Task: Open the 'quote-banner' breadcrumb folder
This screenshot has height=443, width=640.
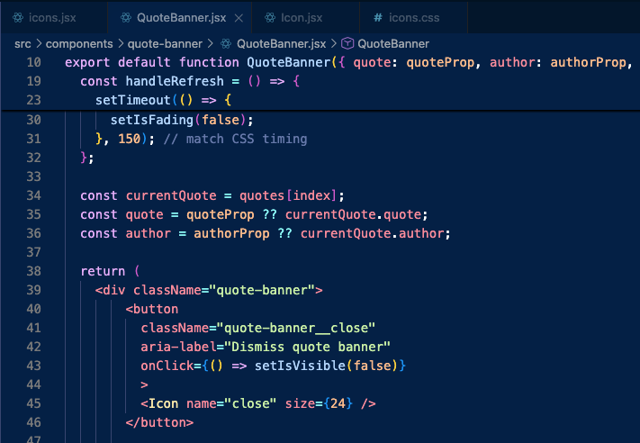Action: click(x=165, y=44)
